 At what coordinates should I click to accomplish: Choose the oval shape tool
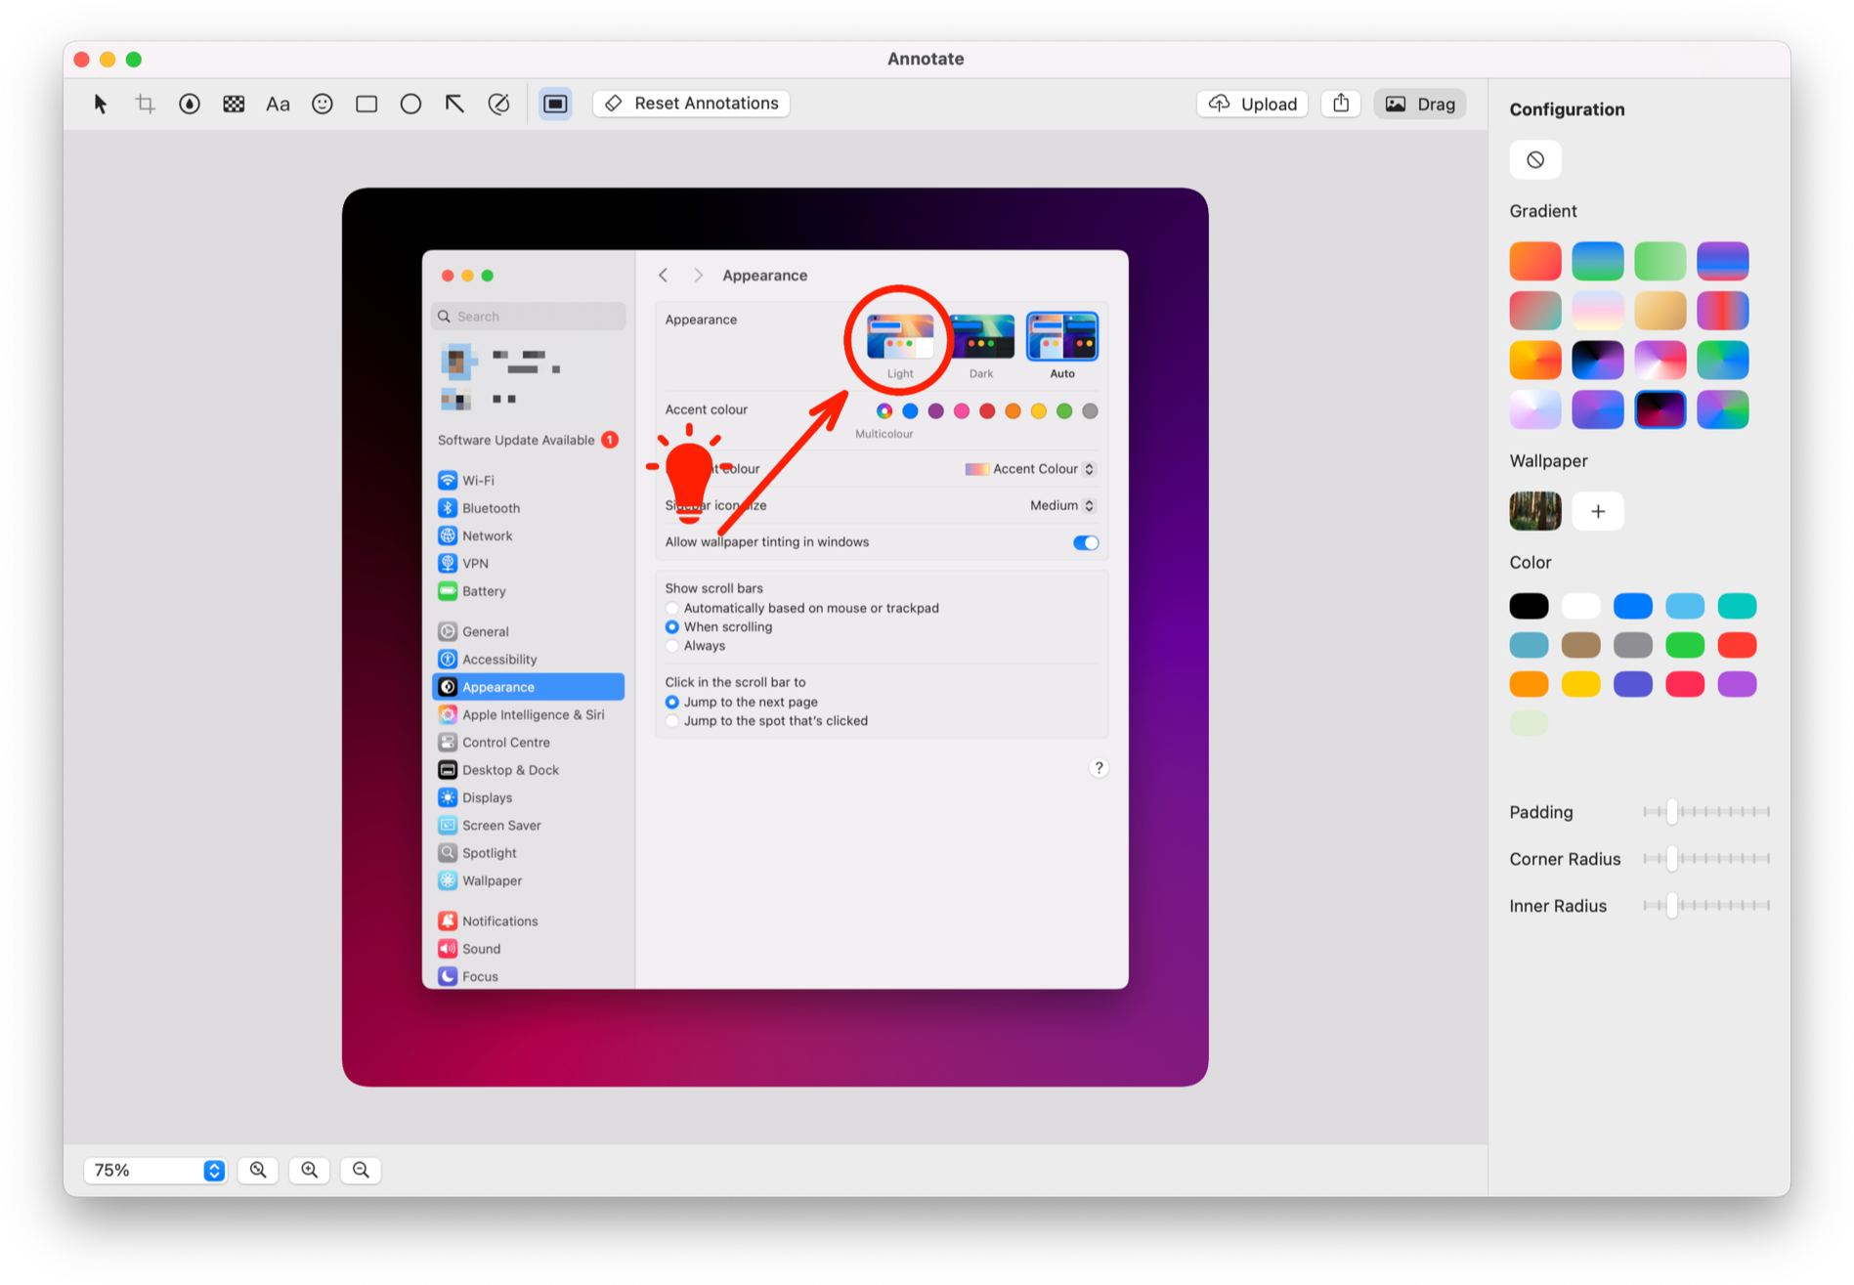tap(410, 104)
